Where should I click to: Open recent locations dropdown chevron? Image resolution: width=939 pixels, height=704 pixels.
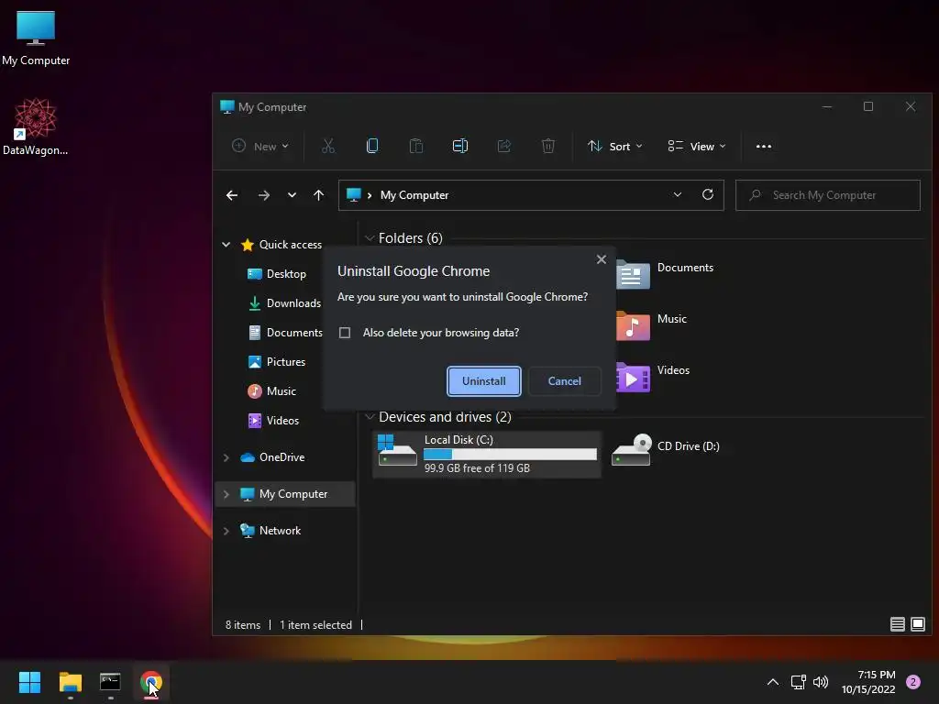pos(292,195)
